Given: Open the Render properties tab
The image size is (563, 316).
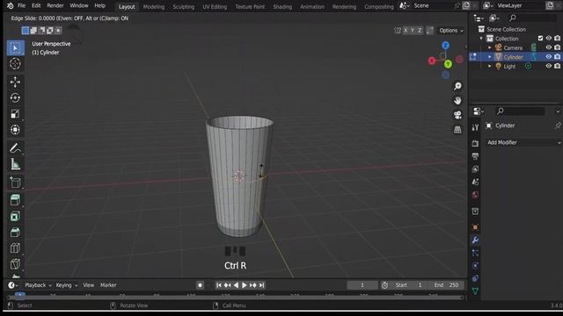Looking at the screenshot, I should tap(475, 143).
